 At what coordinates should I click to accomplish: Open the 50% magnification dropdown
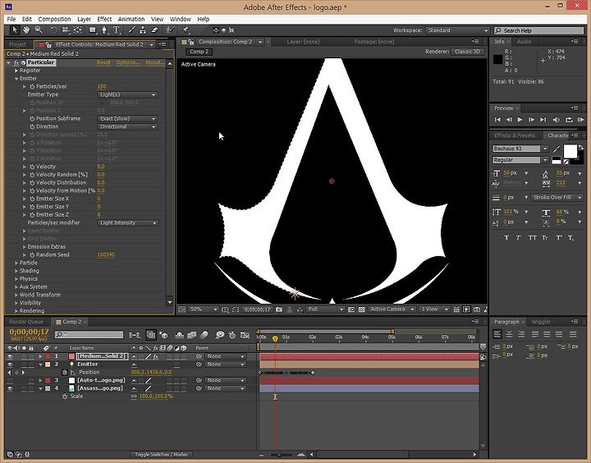coord(203,309)
